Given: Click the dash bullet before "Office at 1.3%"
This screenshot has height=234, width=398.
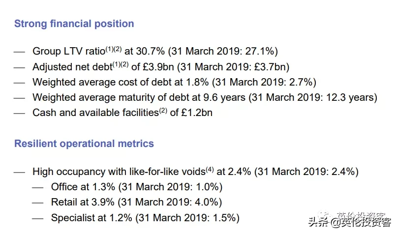Looking at the screenshot, I should 37,187.
